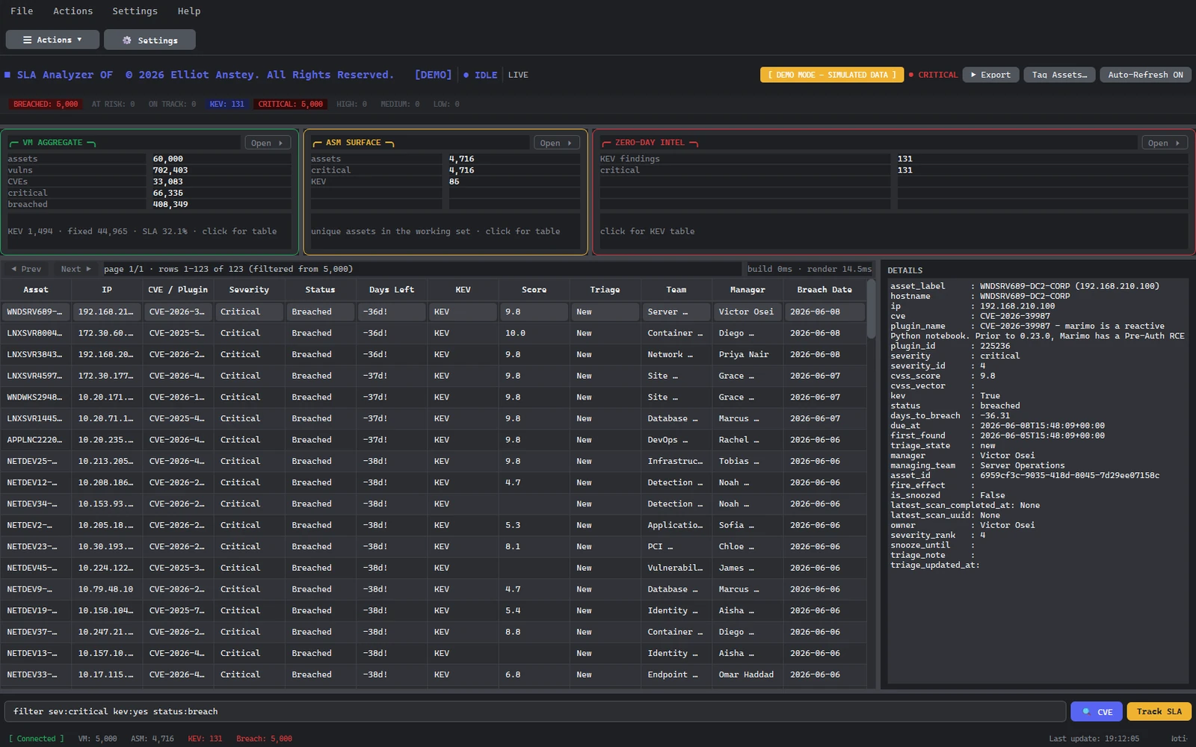
Task: Click the IP cell 10.79.48.10
Action: [107, 589]
